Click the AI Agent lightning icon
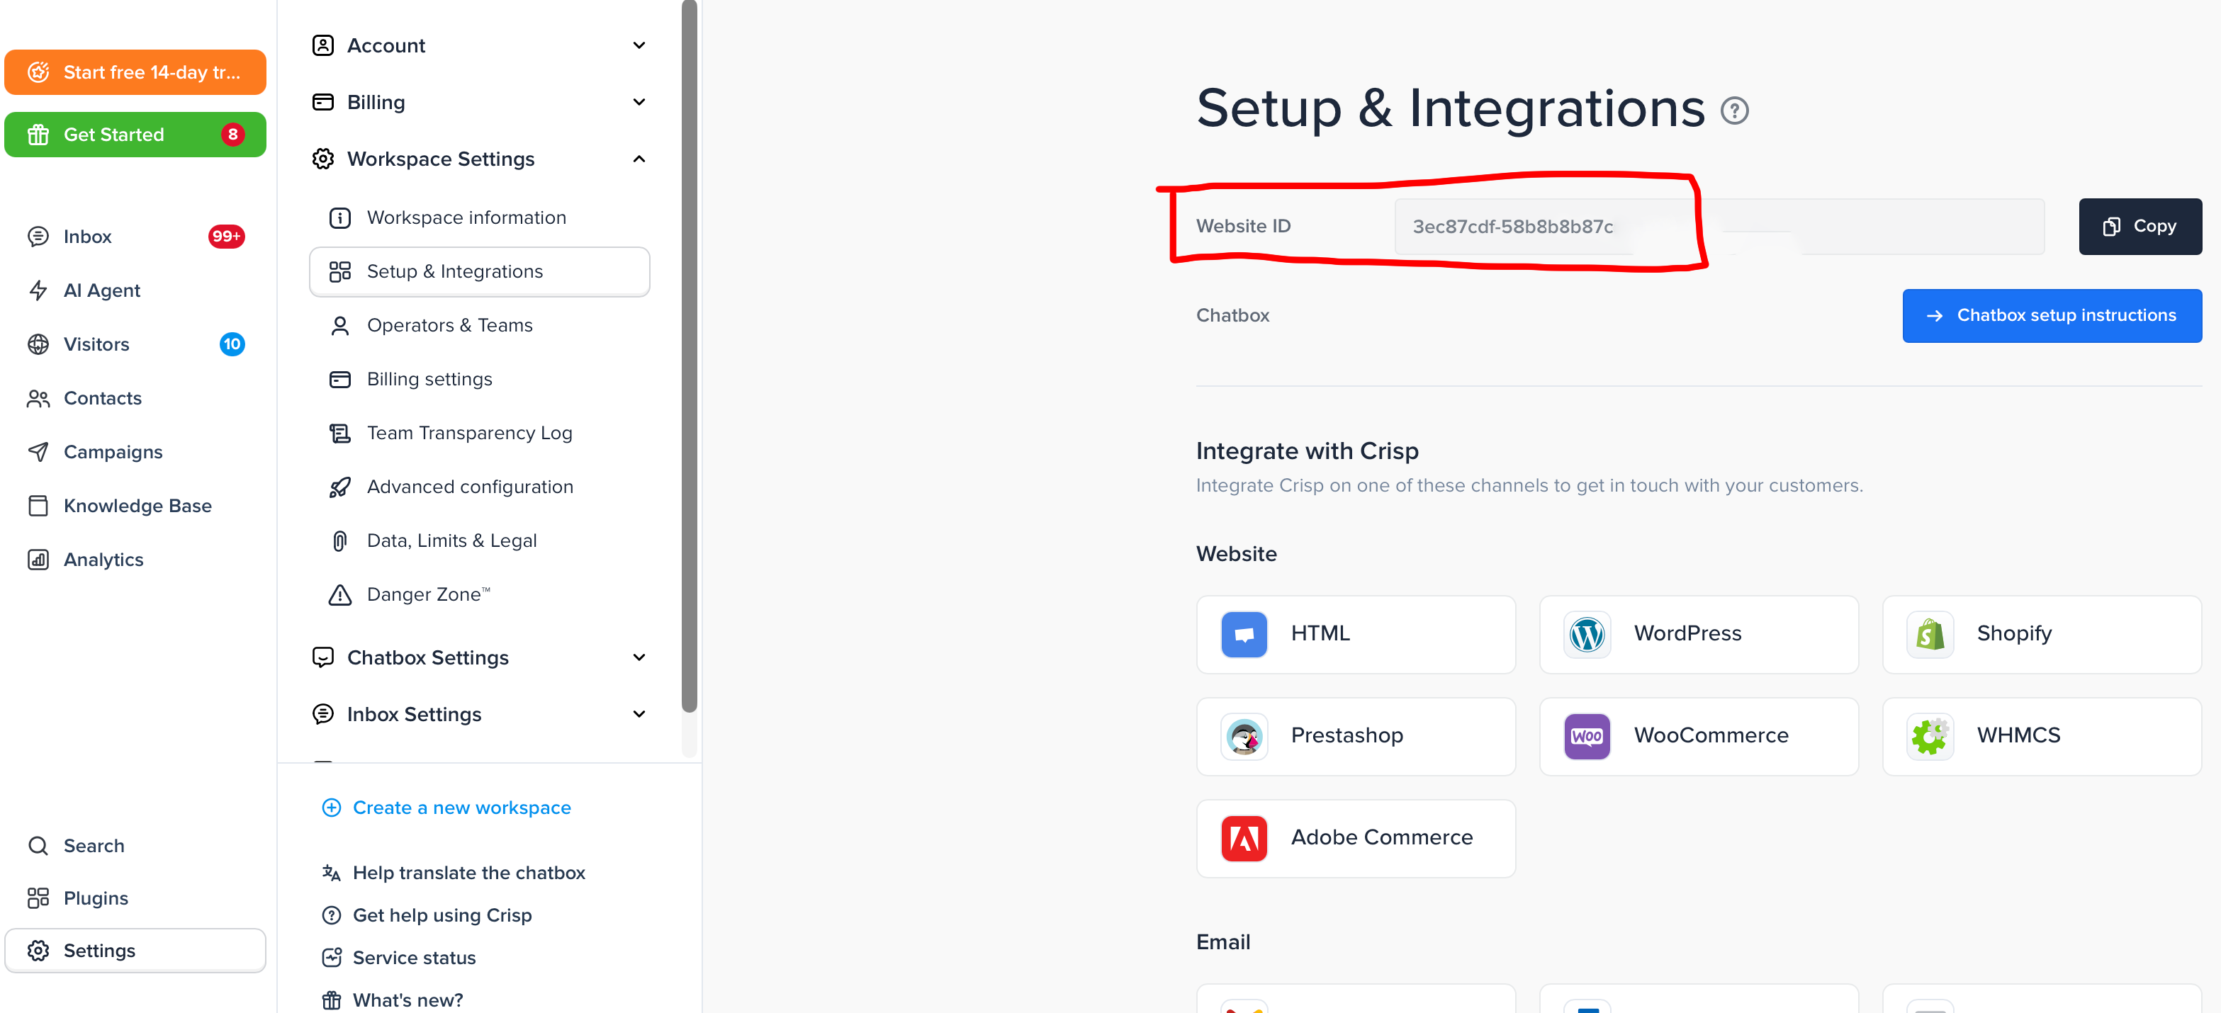This screenshot has width=2221, height=1013. pyautogui.click(x=38, y=290)
